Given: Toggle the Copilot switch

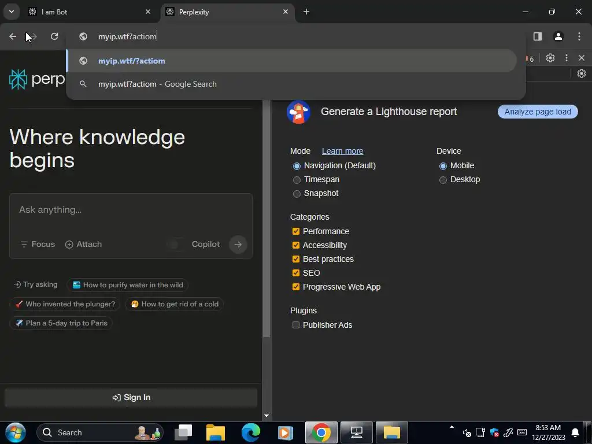Looking at the screenshot, I should click(x=176, y=245).
